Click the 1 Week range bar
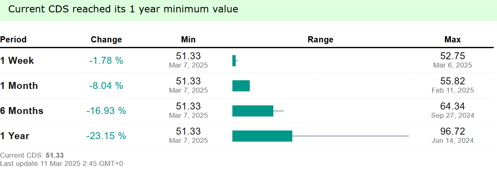The width and height of the screenshot is (497, 191). (x=235, y=61)
